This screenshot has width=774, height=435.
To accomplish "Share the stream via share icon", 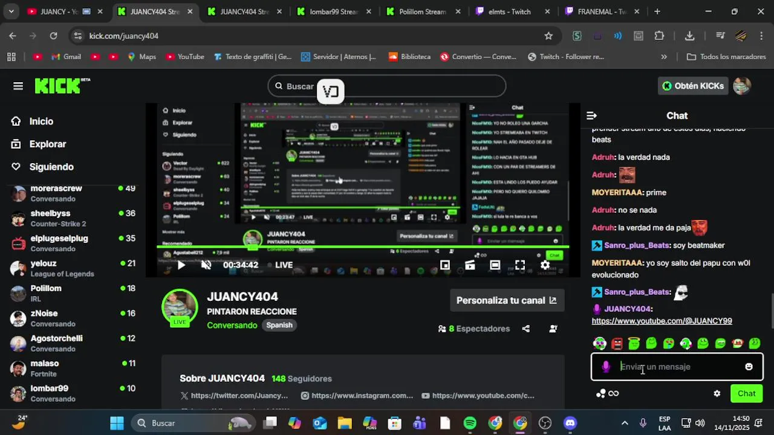I will pyautogui.click(x=526, y=329).
